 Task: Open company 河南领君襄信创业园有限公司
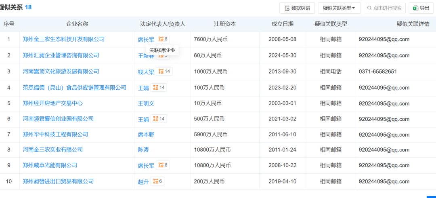coord(58,119)
